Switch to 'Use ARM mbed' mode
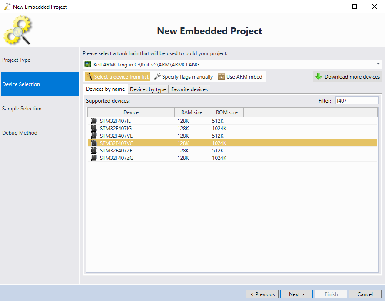Image resolution: width=385 pixels, height=301 pixels. 240,76
